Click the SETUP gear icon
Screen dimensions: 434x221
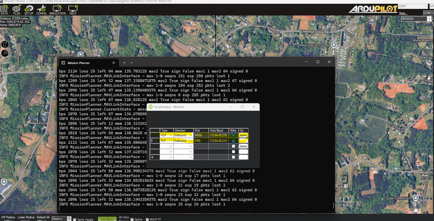point(29,10)
